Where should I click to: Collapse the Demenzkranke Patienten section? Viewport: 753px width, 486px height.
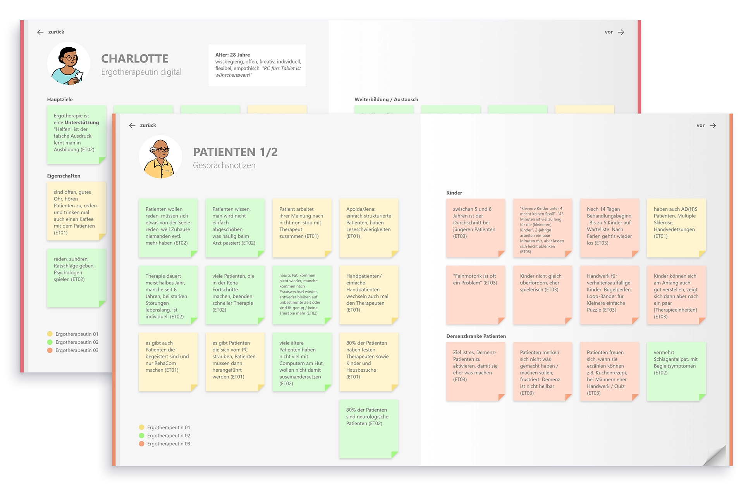tap(476, 336)
